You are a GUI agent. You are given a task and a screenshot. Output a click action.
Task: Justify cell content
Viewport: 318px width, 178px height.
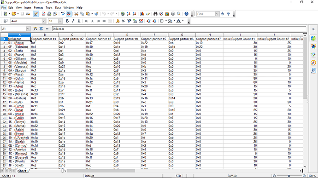104,21
